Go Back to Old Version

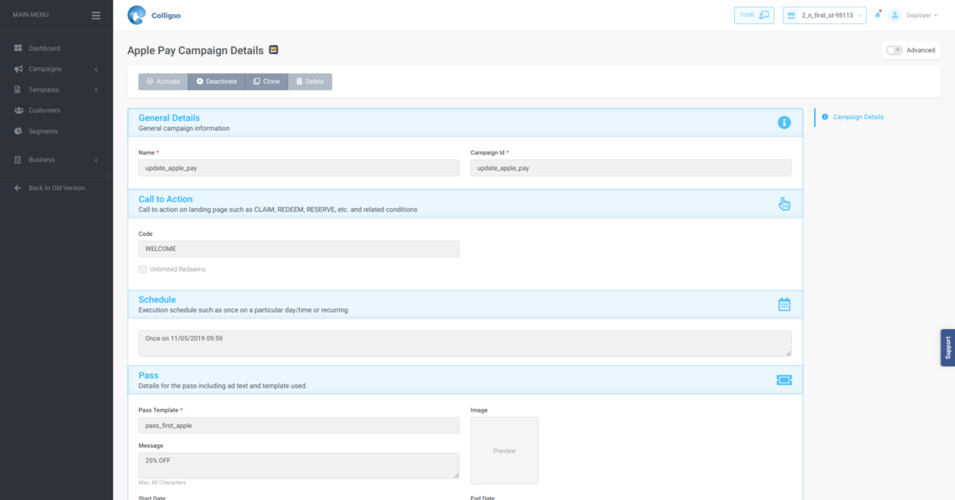click(57, 188)
